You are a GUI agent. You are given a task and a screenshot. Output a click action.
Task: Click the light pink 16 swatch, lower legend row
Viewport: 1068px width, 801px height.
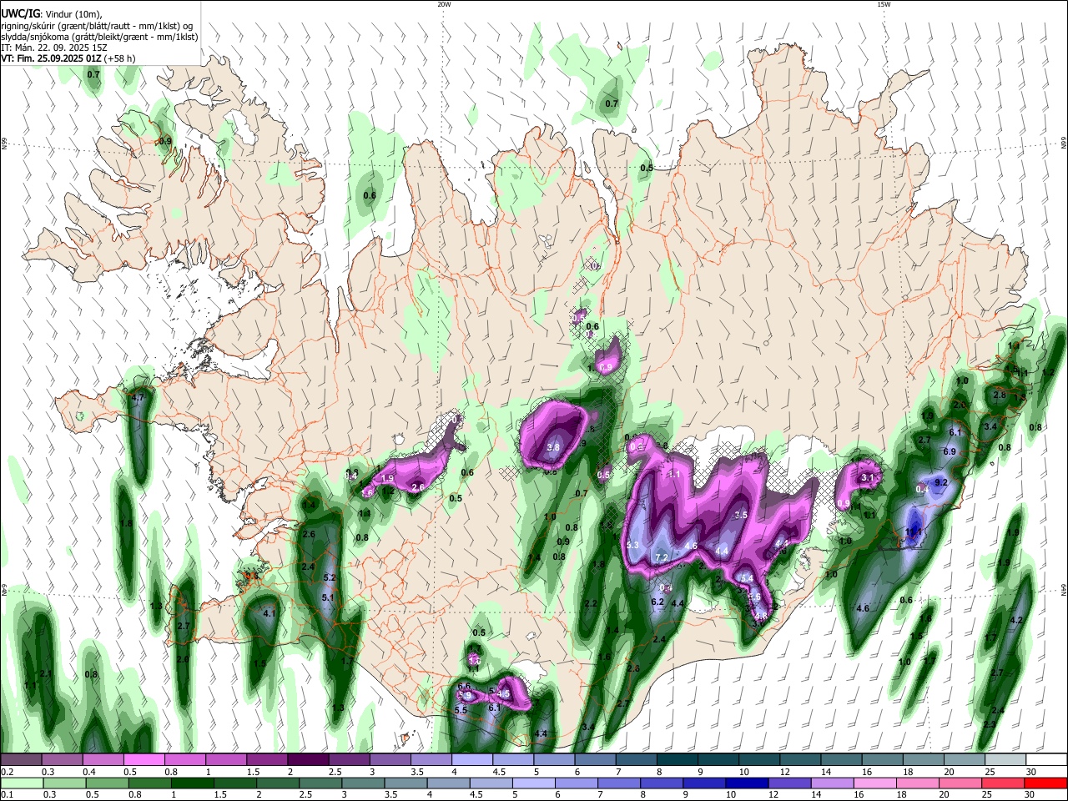[875, 783]
